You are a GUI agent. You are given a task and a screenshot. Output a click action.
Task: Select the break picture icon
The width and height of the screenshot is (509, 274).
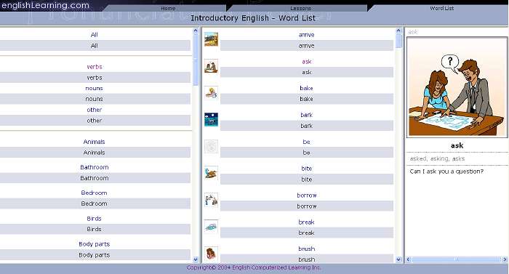[x=211, y=227]
